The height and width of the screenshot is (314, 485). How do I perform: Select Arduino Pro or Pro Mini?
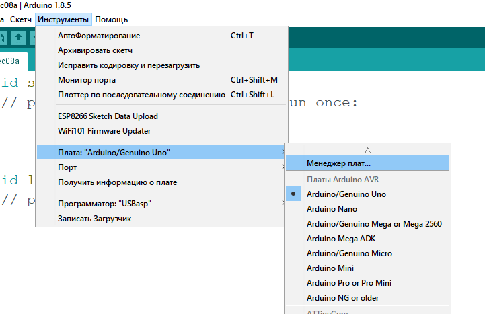[x=367, y=283]
